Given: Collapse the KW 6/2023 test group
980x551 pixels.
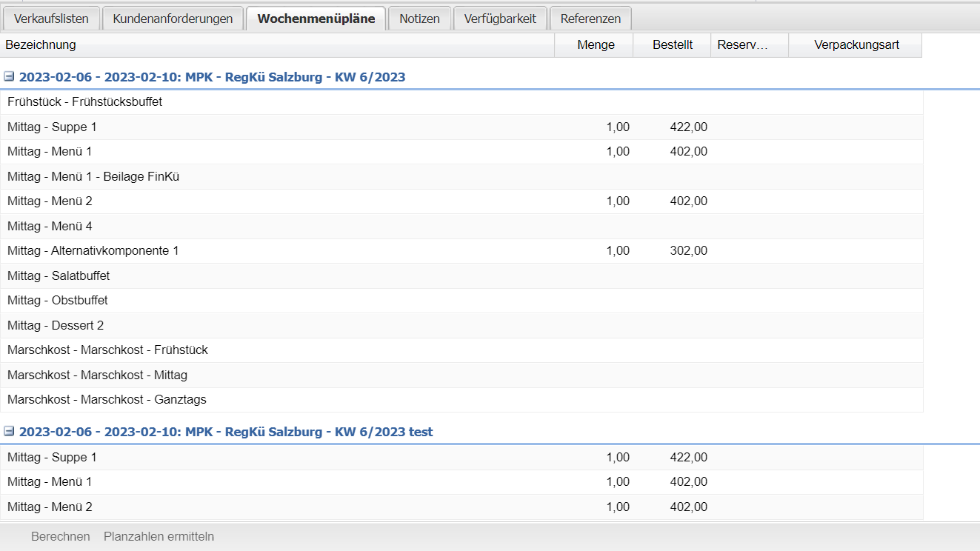Looking at the screenshot, I should (10, 432).
